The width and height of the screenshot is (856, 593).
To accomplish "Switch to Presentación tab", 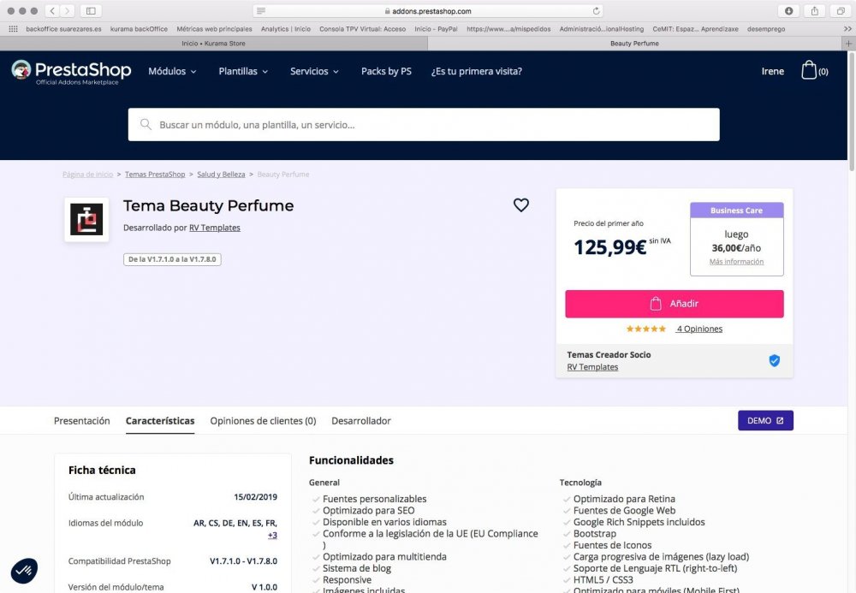I will point(82,421).
